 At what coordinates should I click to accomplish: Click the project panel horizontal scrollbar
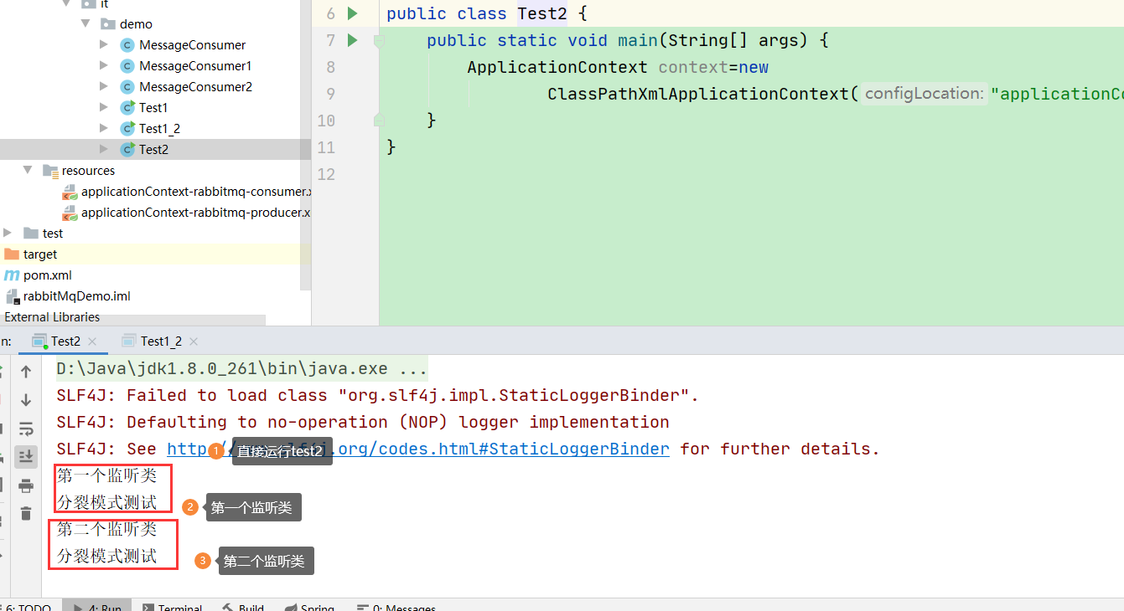point(132,320)
